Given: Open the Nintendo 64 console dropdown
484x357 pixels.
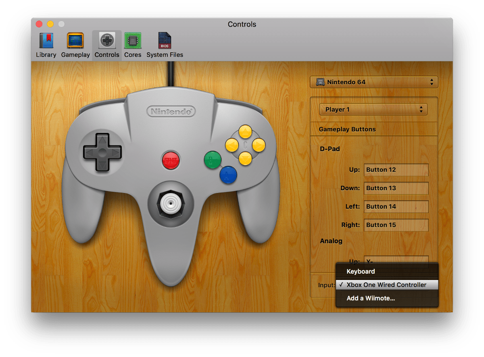Looking at the screenshot, I should pos(373,82).
